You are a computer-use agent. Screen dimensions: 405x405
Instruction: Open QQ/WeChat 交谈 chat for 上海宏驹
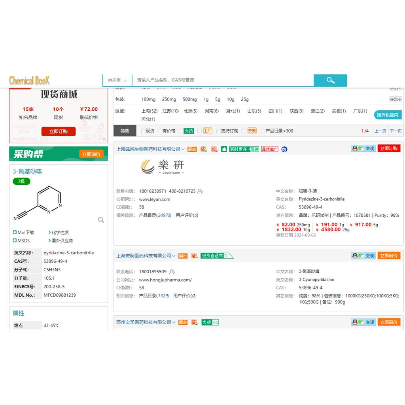point(363,256)
